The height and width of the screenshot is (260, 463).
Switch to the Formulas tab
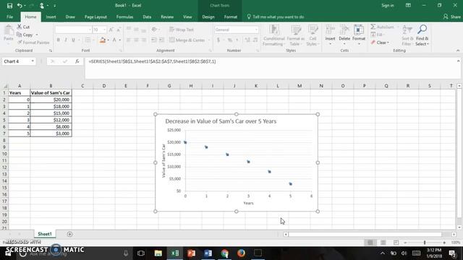tap(124, 17)
